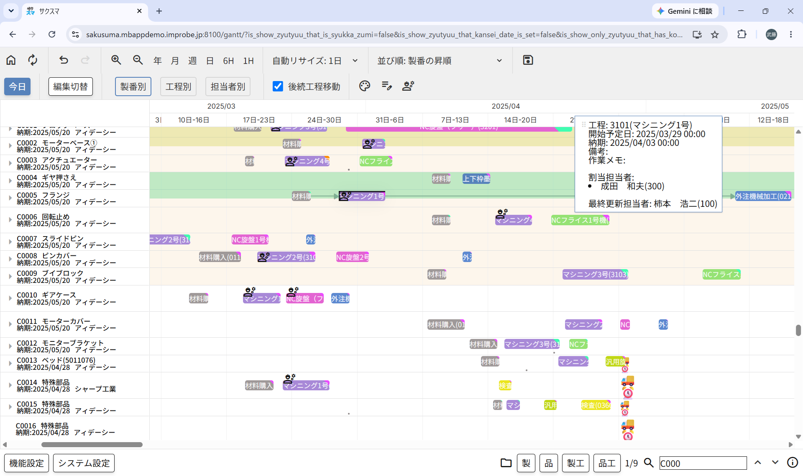The height and width of the screenshot is (476, 803).
Task: Zoom in with magnifier plus icon
Action: (x=116, y=61)
